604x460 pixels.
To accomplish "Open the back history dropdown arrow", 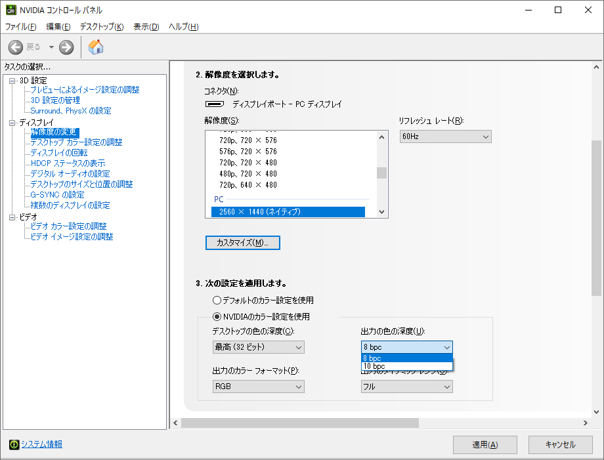I will coord(51,47).
